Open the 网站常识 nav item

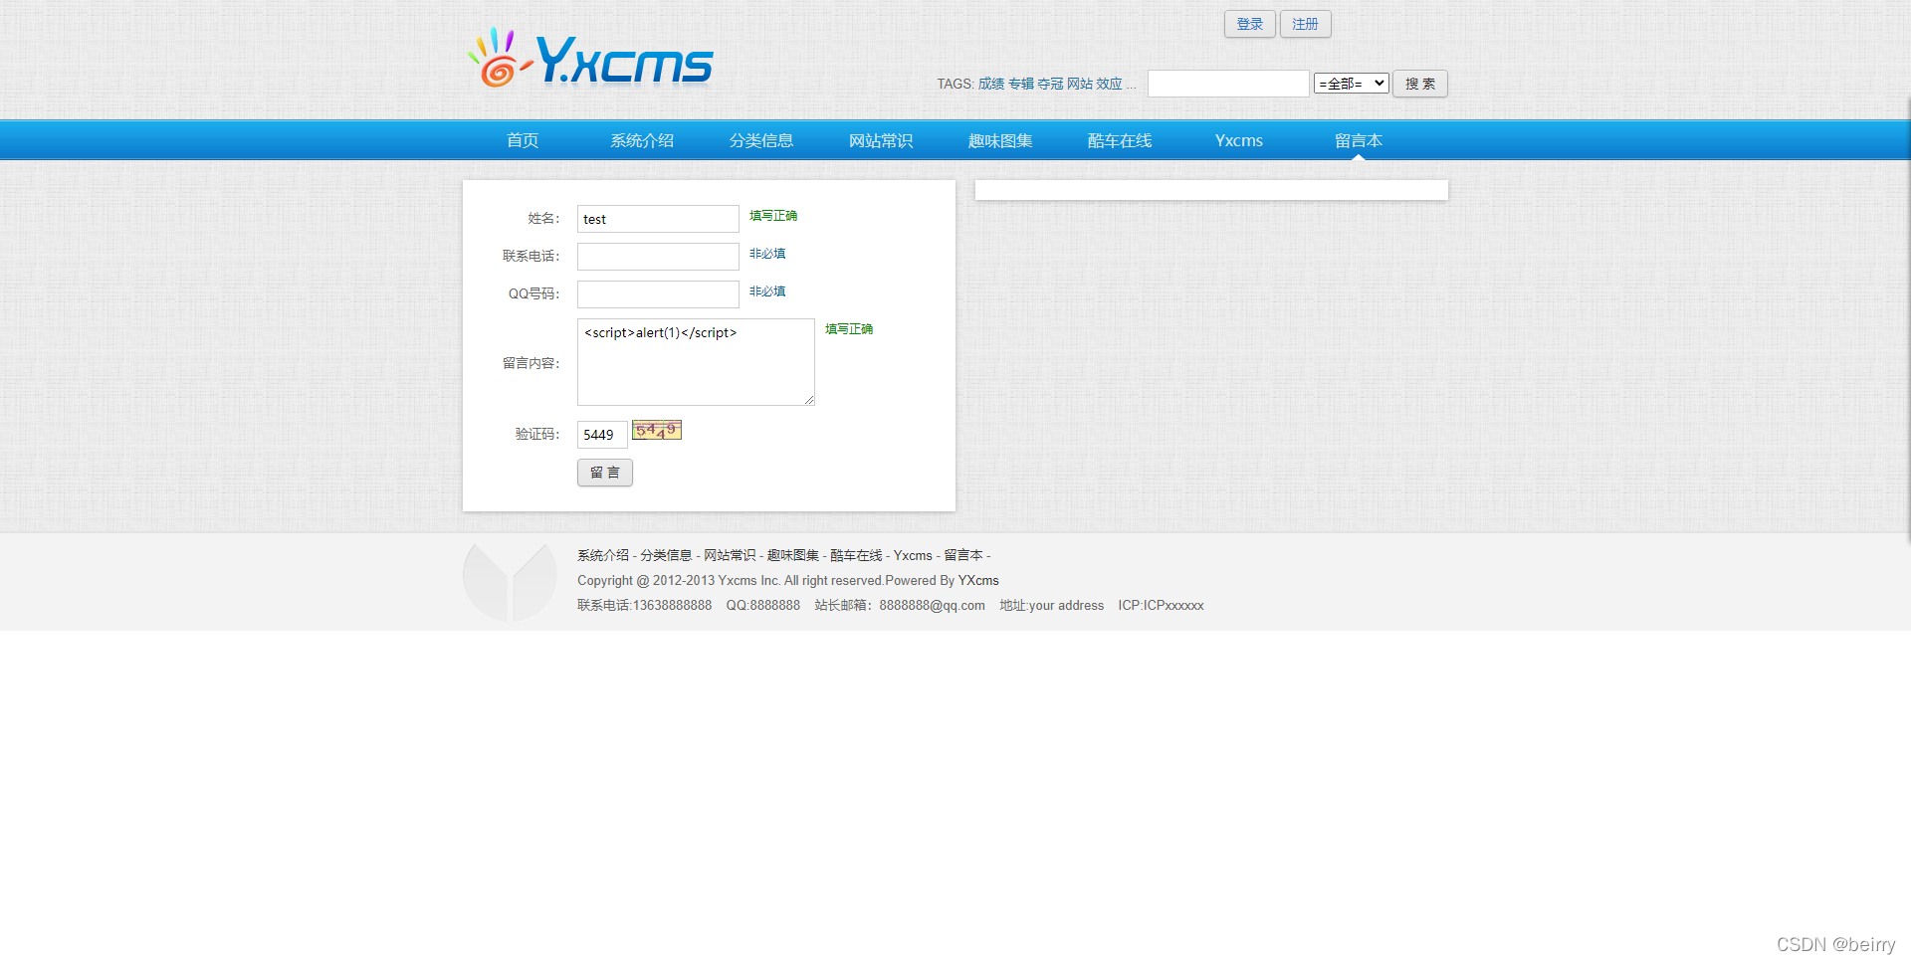(881, 140)
